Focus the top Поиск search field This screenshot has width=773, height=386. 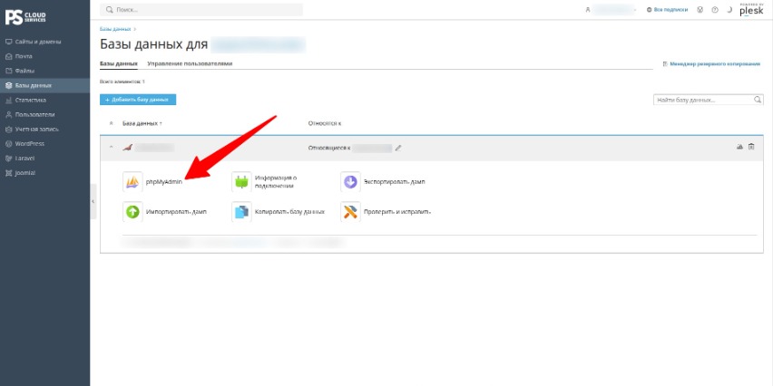point(201,10)
